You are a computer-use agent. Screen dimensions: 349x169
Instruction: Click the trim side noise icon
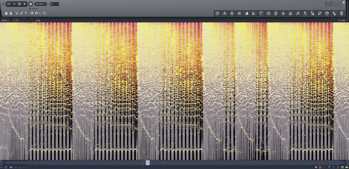[239, 13]
